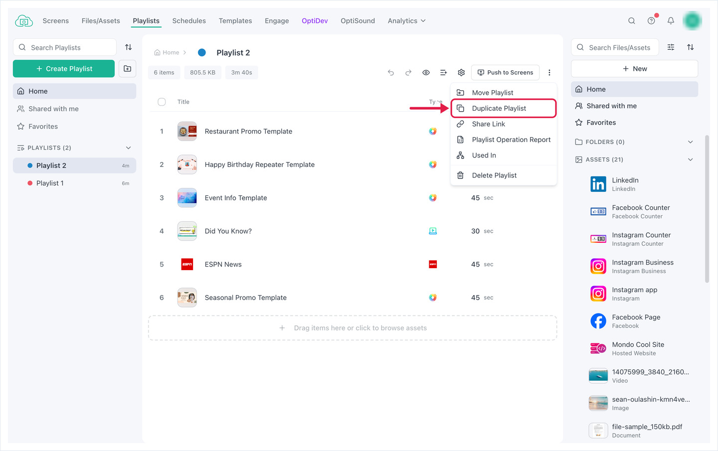Open the Analytics dropdown menu
The image size is (718, 451).
point(406,21)
